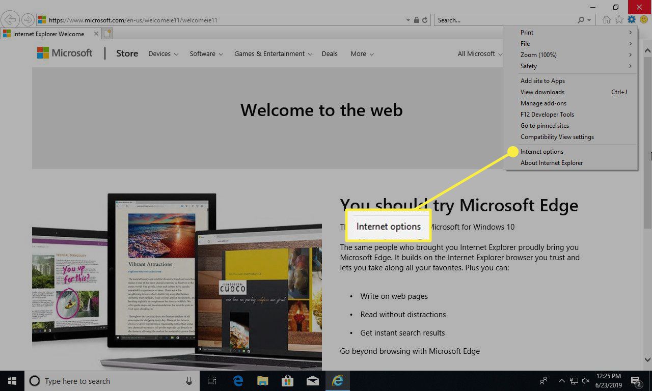The image size is (652, 391).
Task: Click the Welcome to the web heading
Action: pos(321,110)
